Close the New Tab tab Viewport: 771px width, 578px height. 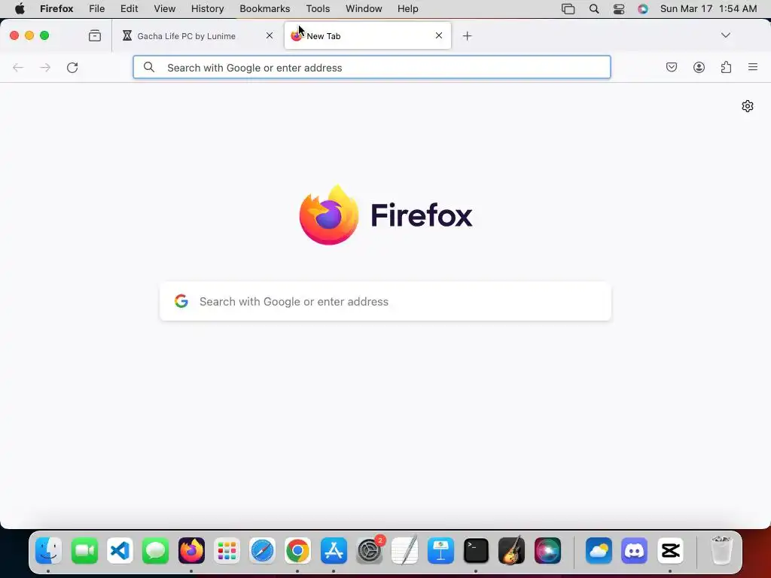click(439, 35)
